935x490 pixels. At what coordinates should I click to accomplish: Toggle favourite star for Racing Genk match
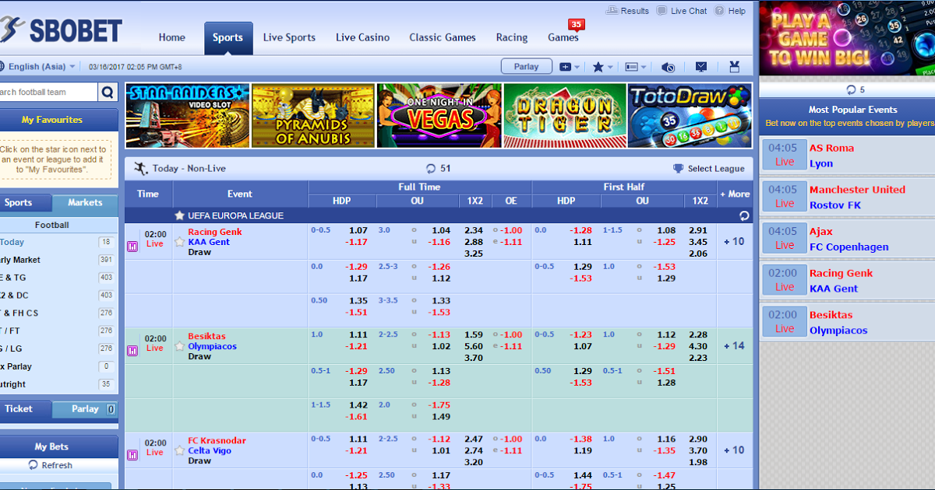click(x=180, y=242)
